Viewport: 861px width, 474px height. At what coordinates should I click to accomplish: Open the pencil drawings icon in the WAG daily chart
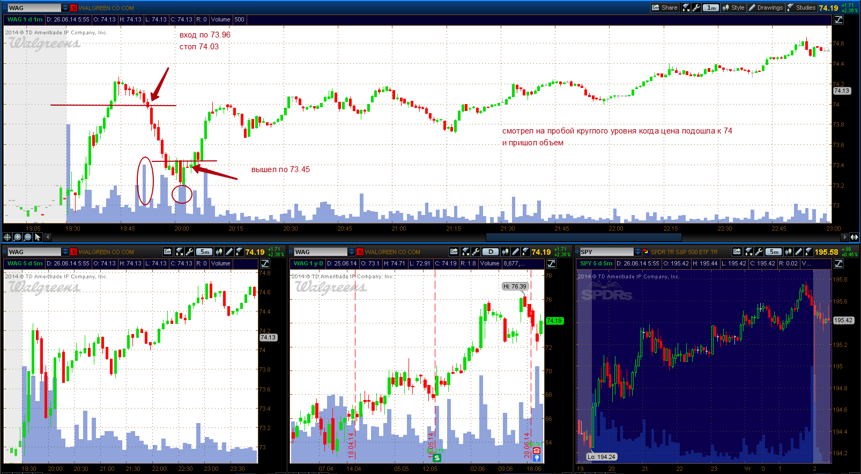[515, 251]
